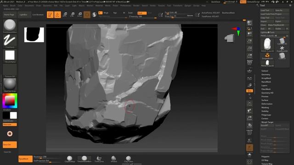294x165 pixels.
Task: Click the GoZ button
Action: coord(263,29)
